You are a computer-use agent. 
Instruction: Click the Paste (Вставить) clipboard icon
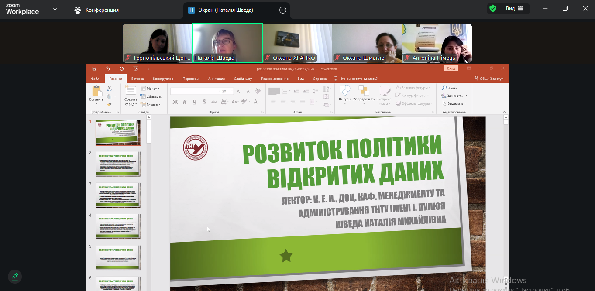[x=96, y=93]
